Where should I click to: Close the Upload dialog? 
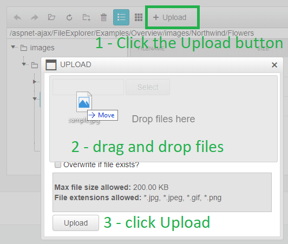click(x=274, y=65)
